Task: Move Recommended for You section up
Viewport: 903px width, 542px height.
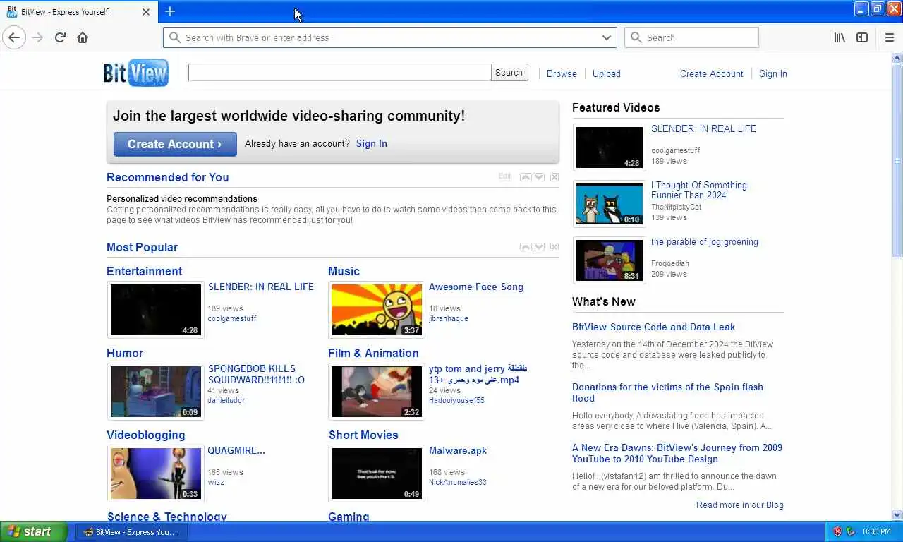Action: click(525, 177)
